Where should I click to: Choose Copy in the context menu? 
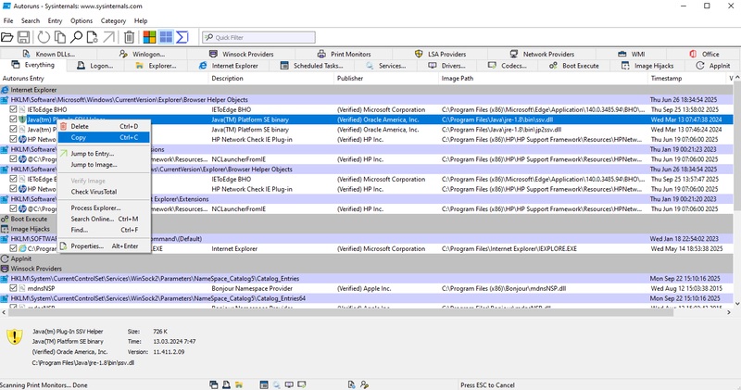[80, 137]
